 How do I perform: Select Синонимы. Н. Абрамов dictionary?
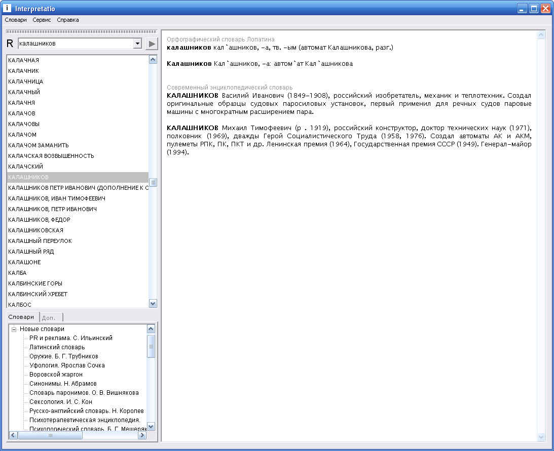coord(63,384)
